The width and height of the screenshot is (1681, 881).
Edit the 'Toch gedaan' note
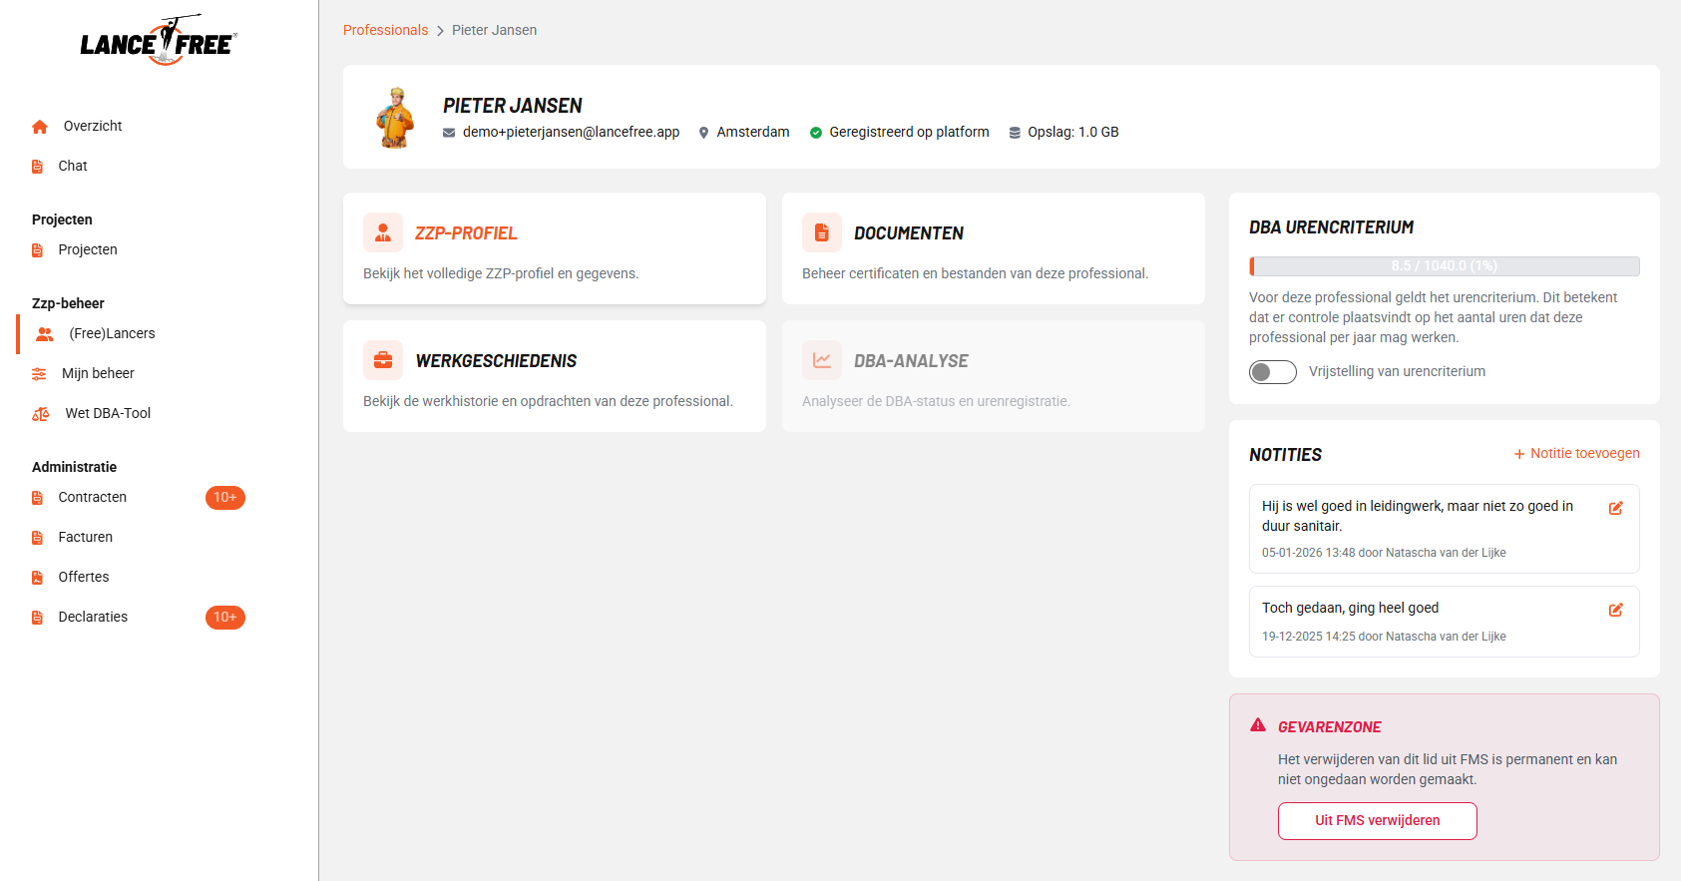pyautogui.click(x=1615, y=610)
